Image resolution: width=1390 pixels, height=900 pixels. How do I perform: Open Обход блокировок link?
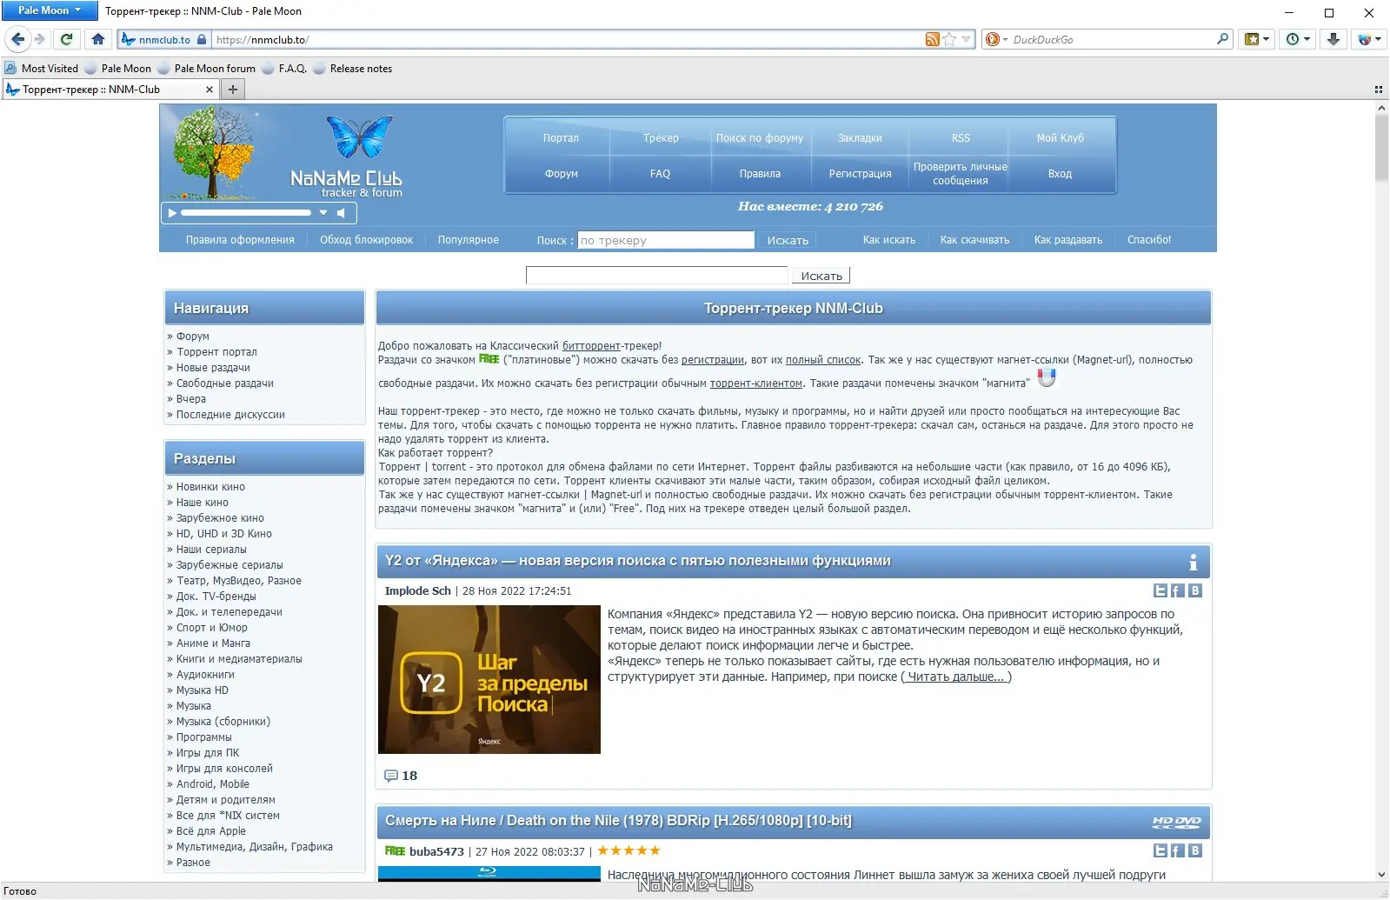pos(366,240)
